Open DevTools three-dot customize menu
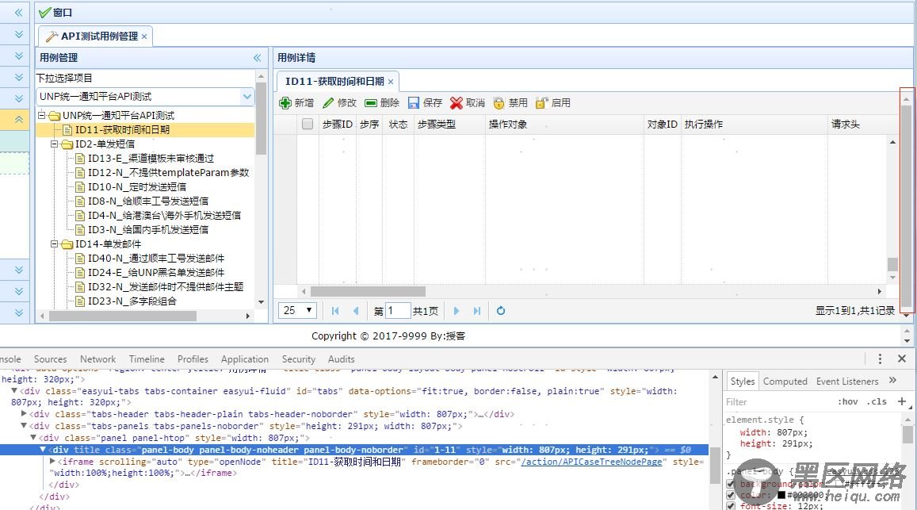This screenshot has height=510, width=917. click(x=880, y=359)
